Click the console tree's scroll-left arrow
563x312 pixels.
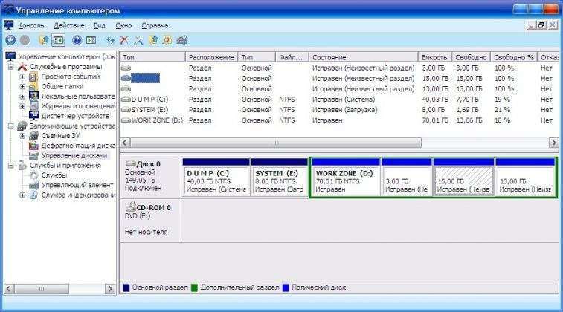tap(9, 289)
